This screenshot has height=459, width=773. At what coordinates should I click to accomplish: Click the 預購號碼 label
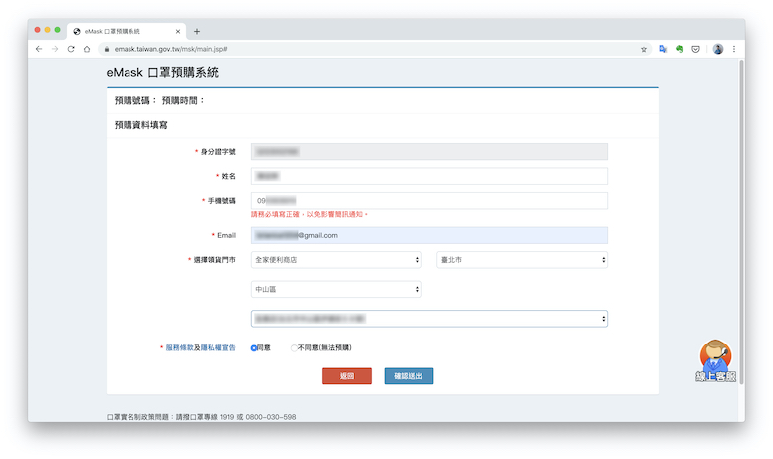tap(135, 100)
